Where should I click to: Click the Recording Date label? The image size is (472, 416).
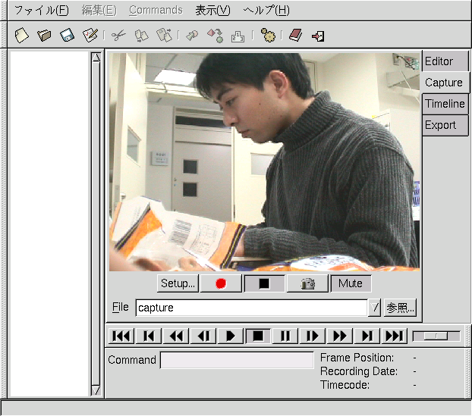coord(359,371)
